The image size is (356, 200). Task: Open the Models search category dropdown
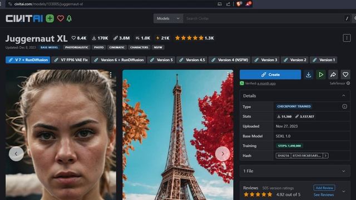tap(168, 18)
